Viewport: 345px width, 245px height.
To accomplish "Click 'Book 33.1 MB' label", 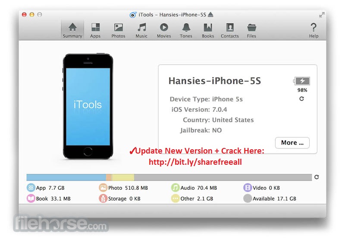I will tap(53, 198).
